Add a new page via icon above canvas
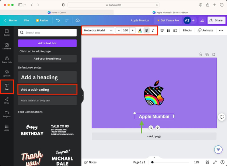The image size is (227, 166). point(214,55)
